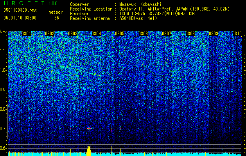Click the Receiving Location label
This screenshot has width=246, height=156.
91,9
